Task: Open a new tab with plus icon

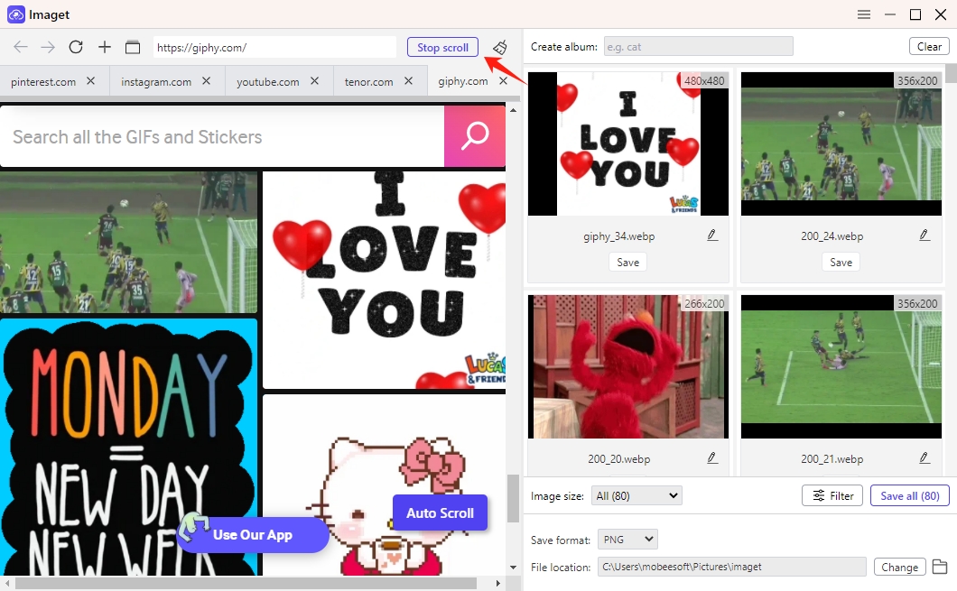Action: click(x=105, y=47)
